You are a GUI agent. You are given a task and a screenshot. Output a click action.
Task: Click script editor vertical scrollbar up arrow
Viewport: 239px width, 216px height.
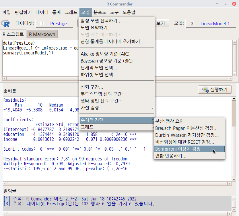pyautogui.click(x=234, y=42)
